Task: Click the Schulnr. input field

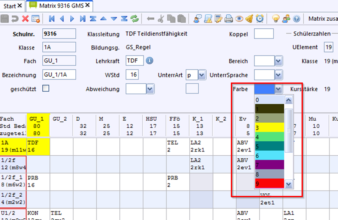Action: [59, 33]
